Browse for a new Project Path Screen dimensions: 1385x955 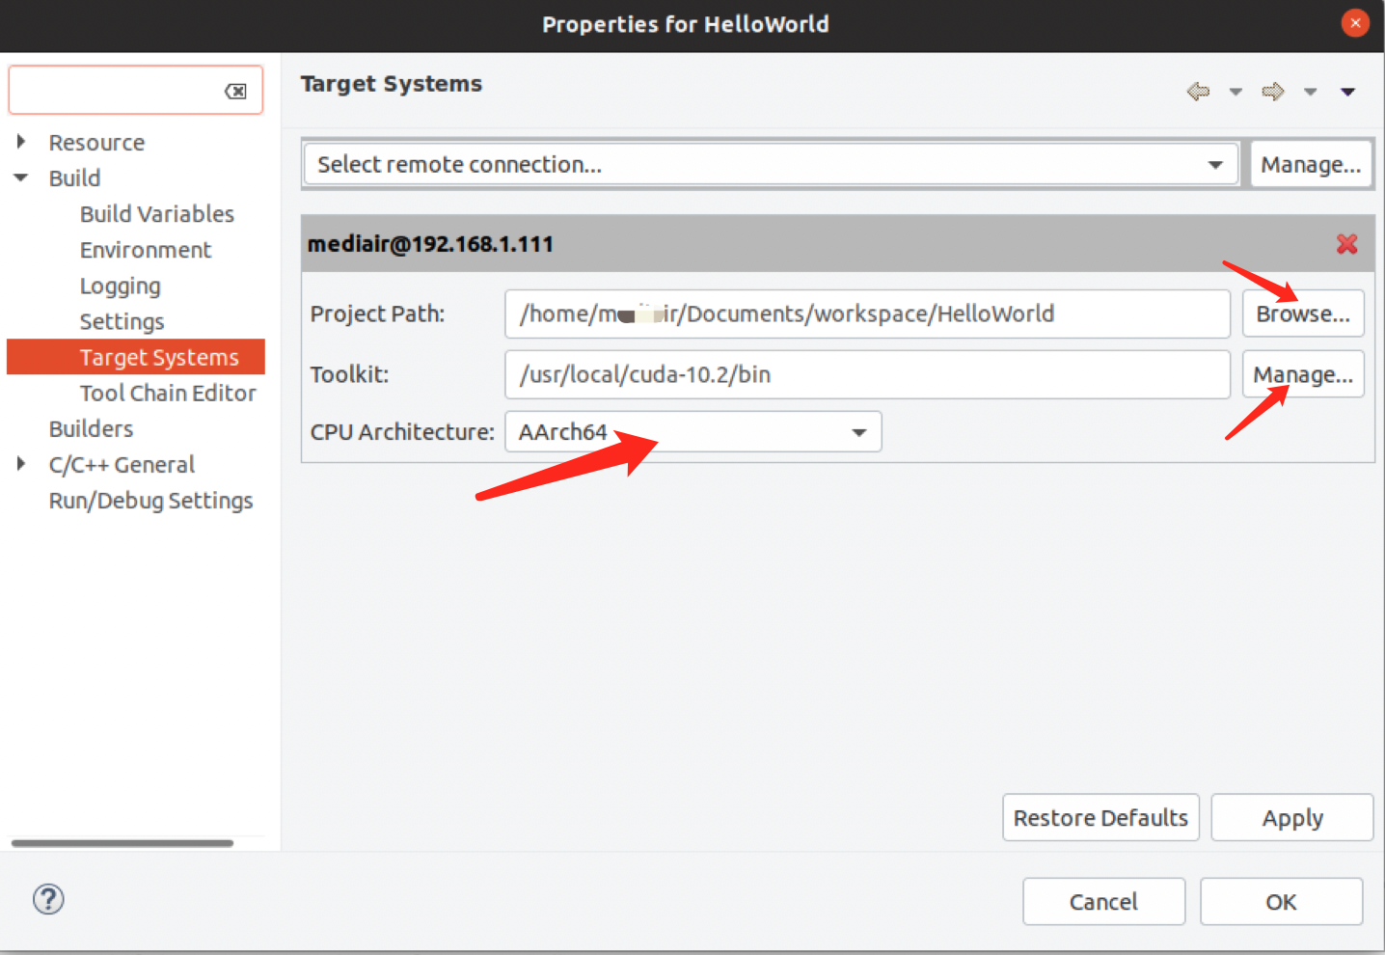coord(1303,313)
